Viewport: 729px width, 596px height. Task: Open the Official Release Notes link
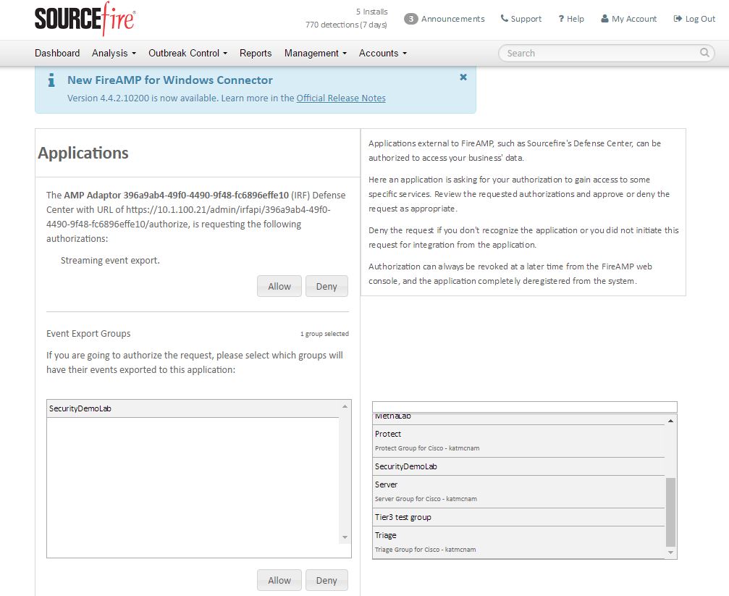click(341, 98)
